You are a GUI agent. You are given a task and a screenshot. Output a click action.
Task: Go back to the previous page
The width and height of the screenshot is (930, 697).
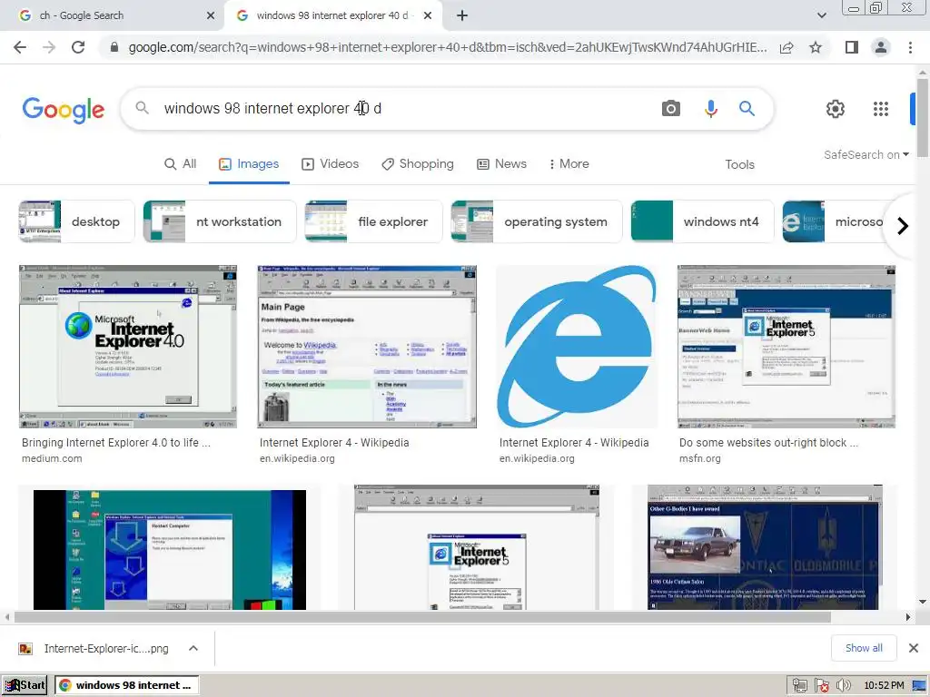point(20,47)
